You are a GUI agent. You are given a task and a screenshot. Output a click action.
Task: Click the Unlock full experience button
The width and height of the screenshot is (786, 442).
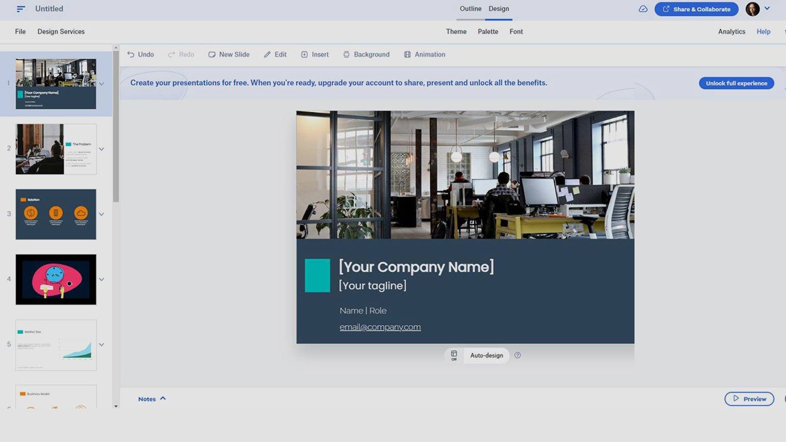736,83
